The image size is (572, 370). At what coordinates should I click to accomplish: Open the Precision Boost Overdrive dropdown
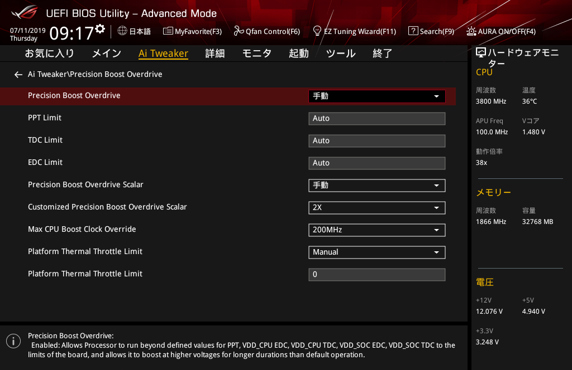(377, 96)
